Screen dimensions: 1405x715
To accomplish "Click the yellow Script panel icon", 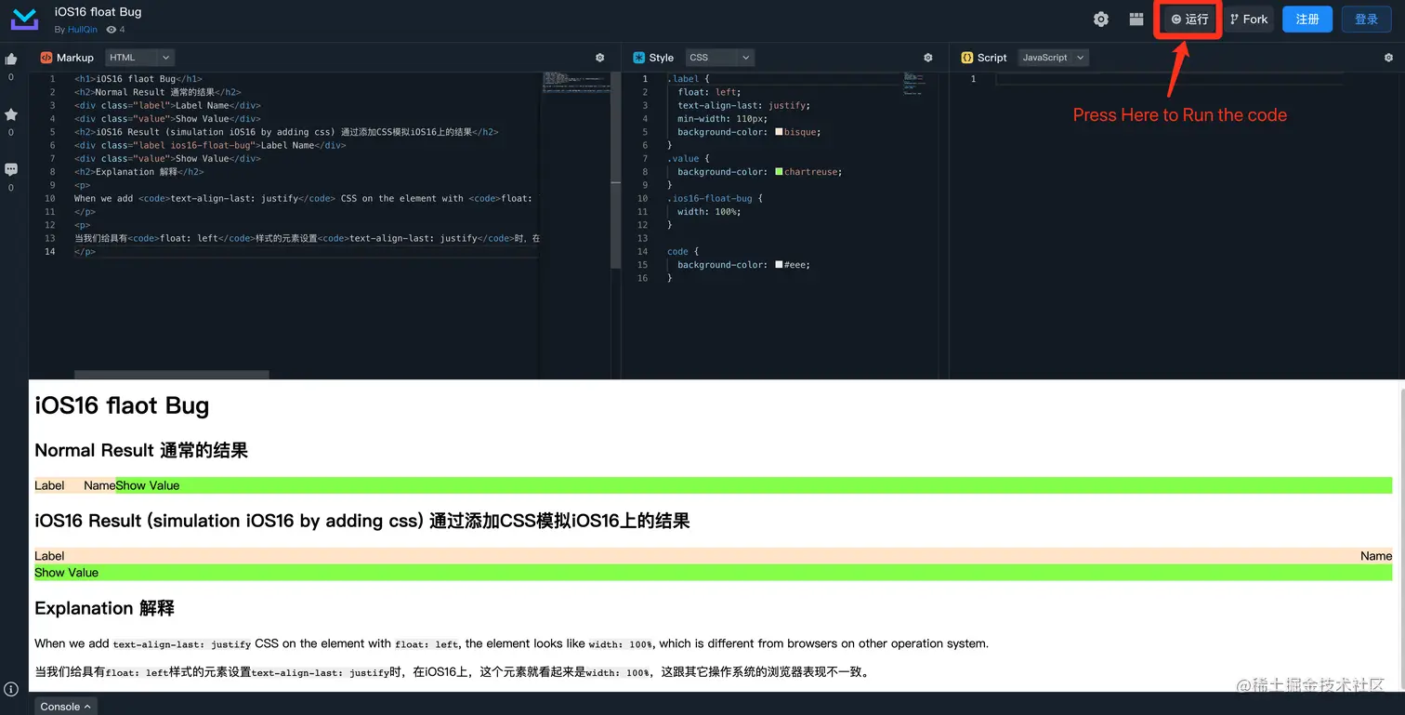I will (967, 58).
